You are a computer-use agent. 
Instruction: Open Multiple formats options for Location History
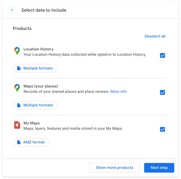(35, 68)
